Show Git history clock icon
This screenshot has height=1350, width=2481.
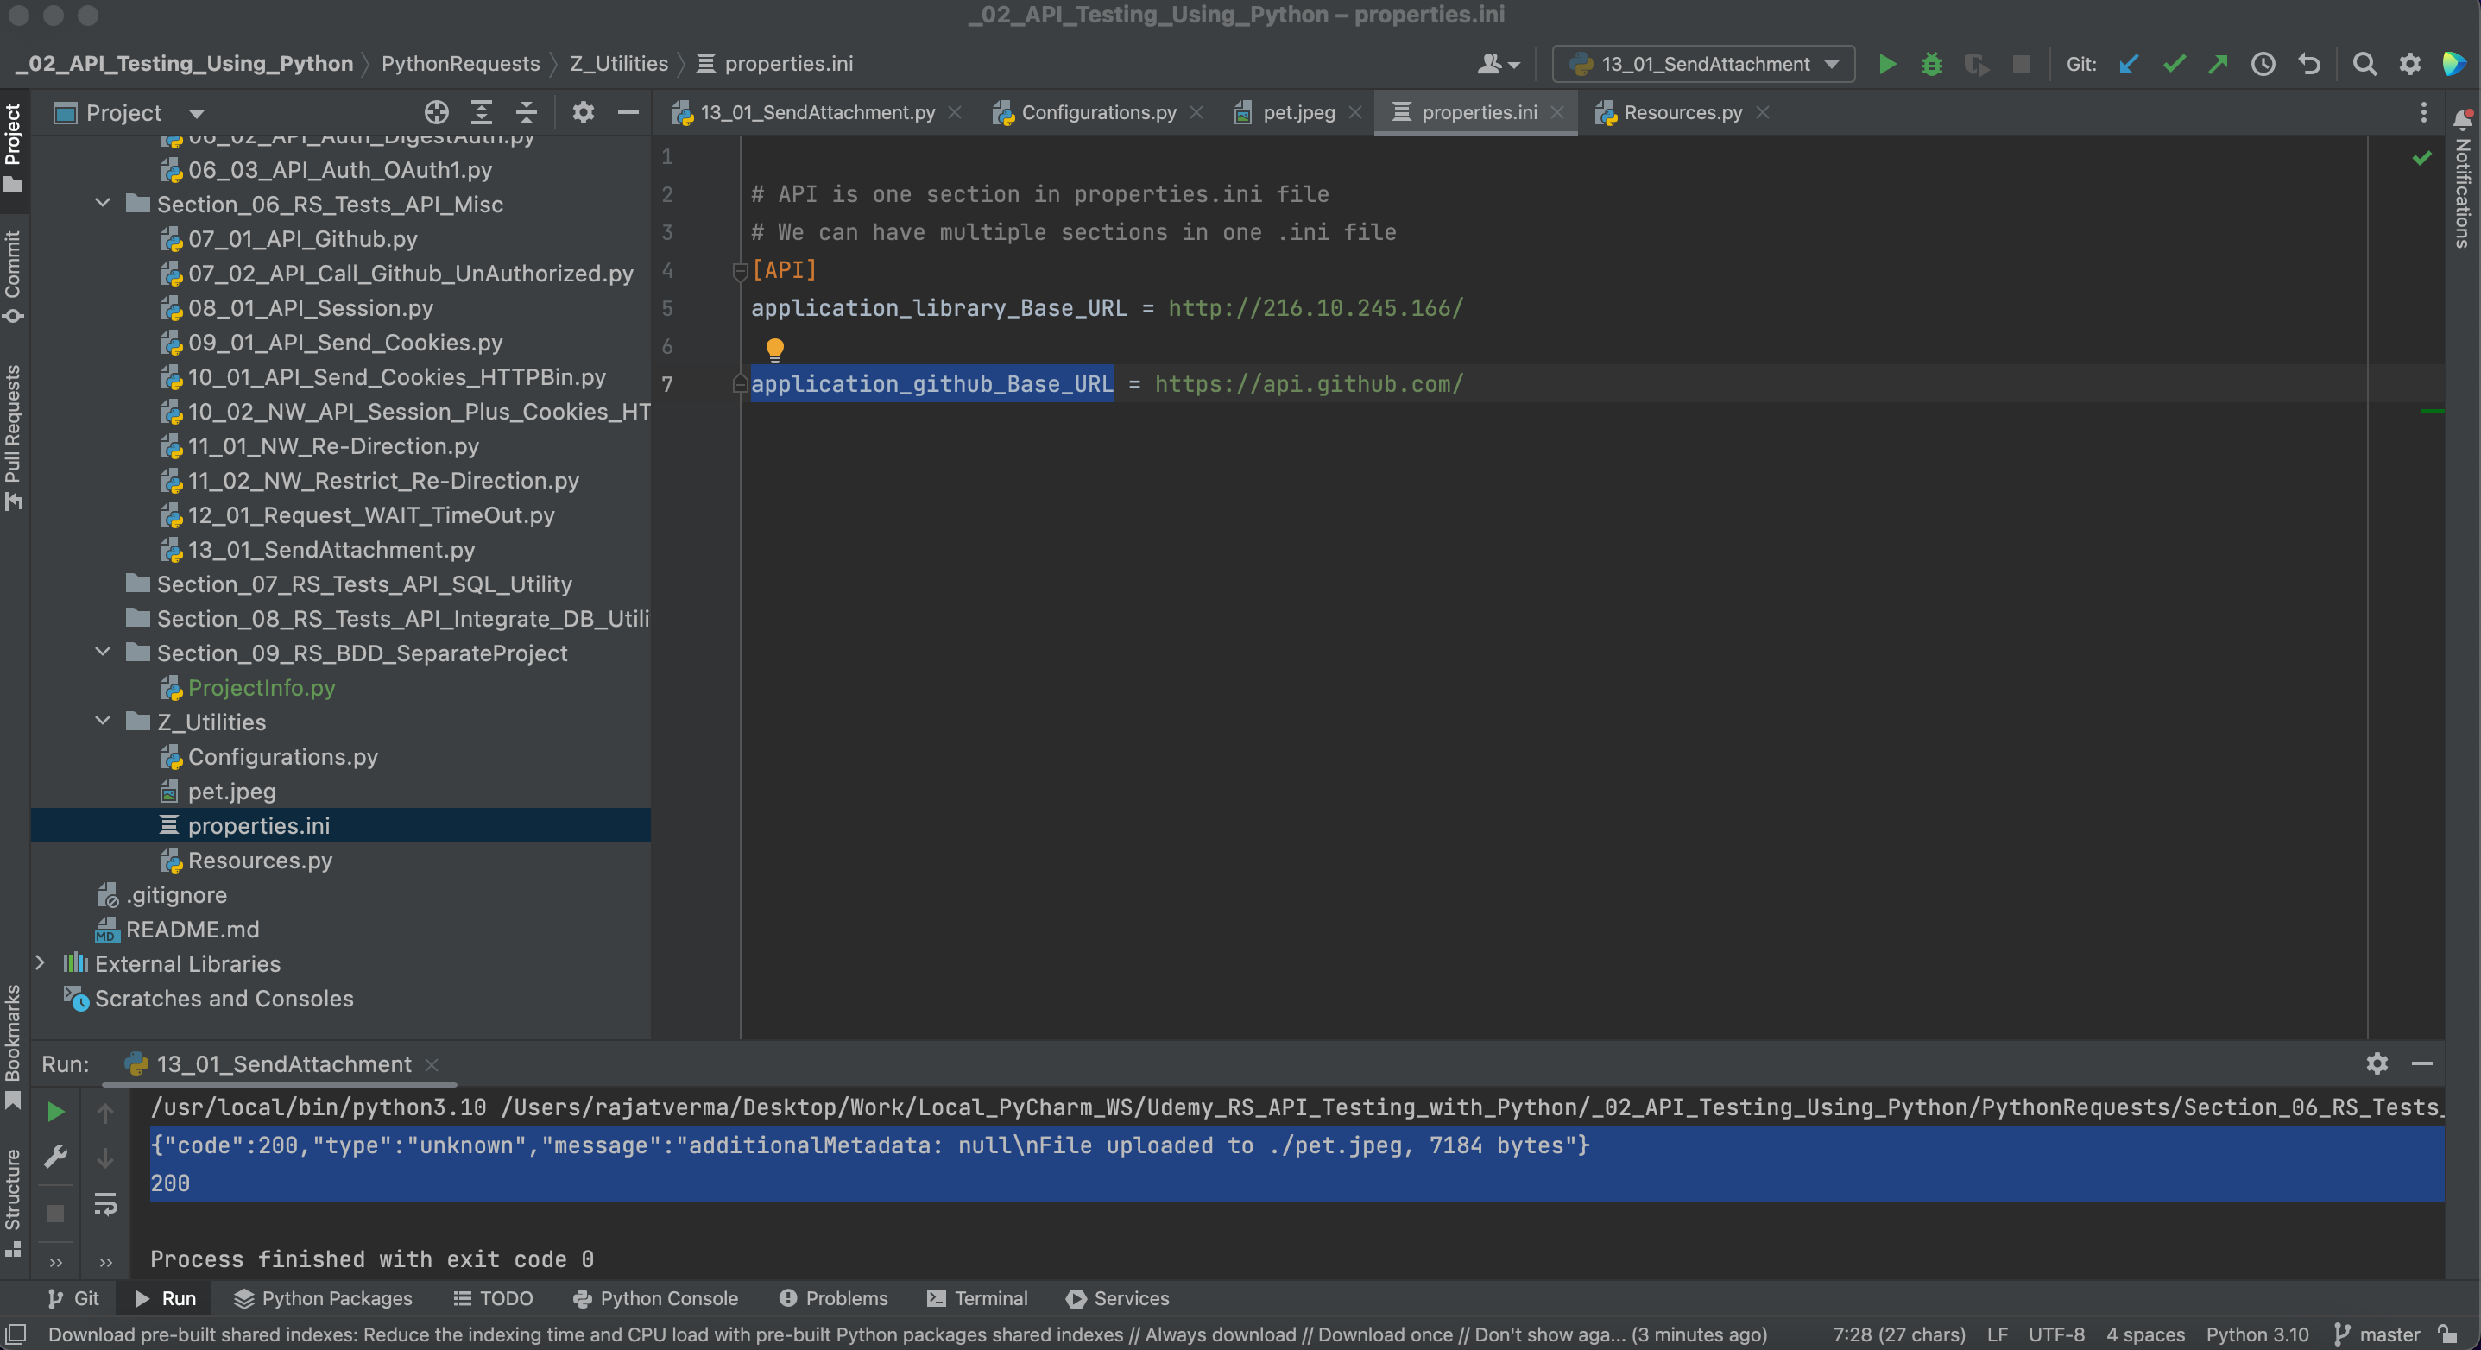(2263, 64)
